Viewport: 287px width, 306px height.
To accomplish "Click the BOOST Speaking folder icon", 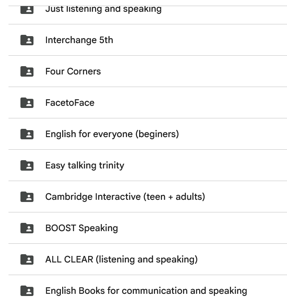I will click(27, 228).
